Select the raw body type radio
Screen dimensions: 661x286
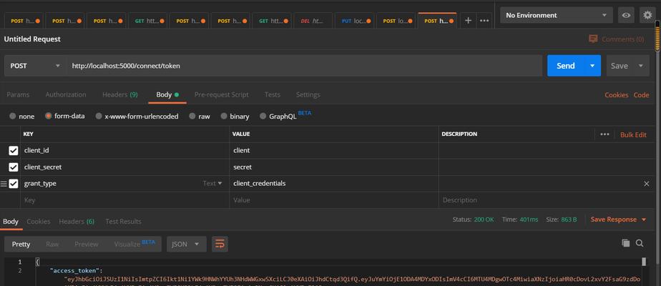192,117
